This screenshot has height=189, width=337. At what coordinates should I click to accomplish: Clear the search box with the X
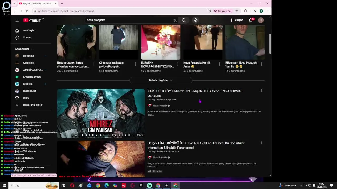tap(175, 20)
